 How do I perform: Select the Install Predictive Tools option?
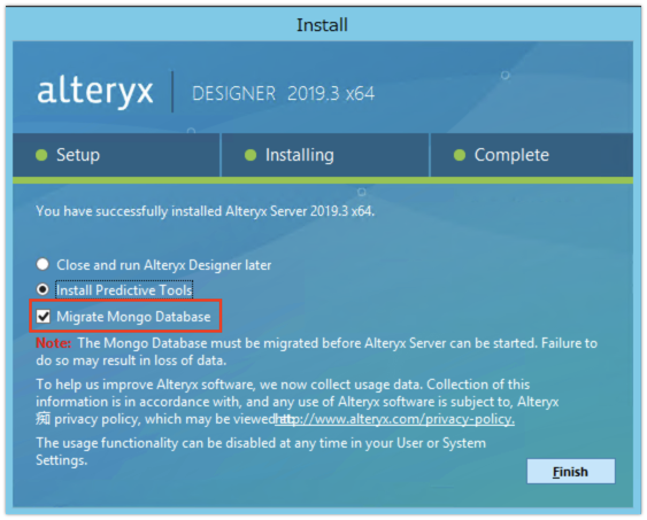[x=43, y=290]
